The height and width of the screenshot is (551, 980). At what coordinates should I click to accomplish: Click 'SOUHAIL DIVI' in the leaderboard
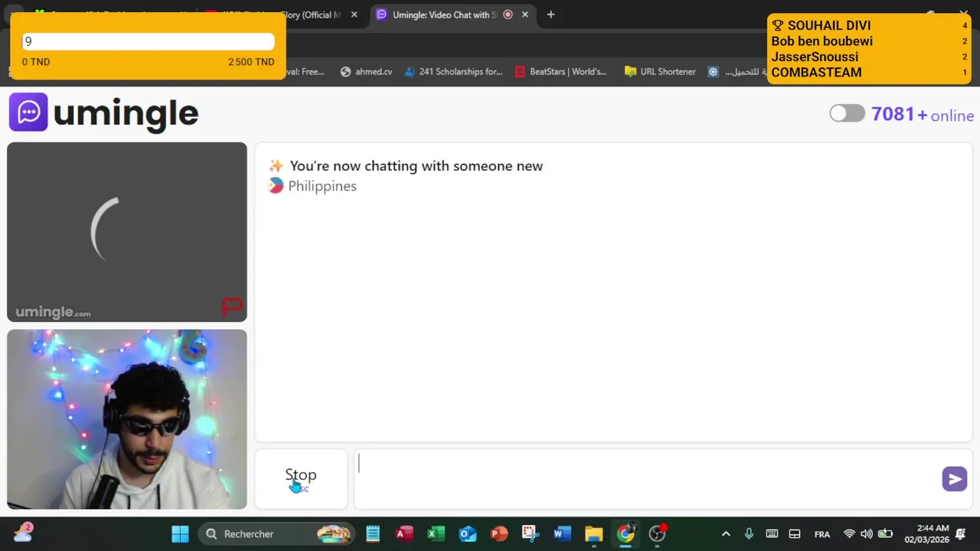click(829, 25)
